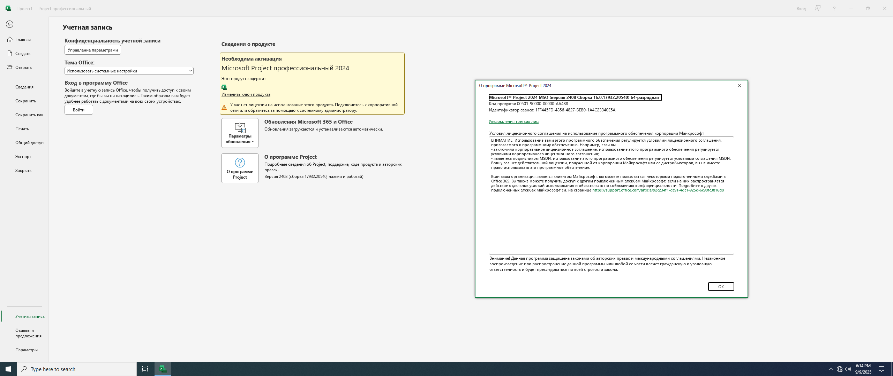The width and height of the screenshot is (893, 376).
Task: Click the taskbar search box
Action: [x=77, y=369]
